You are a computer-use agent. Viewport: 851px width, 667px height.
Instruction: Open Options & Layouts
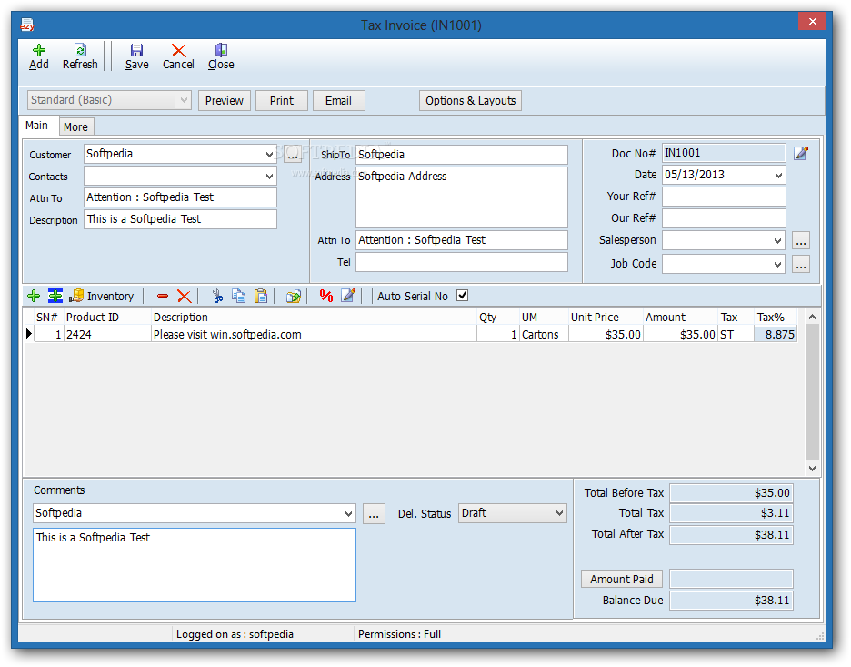(x=471, y=100)
